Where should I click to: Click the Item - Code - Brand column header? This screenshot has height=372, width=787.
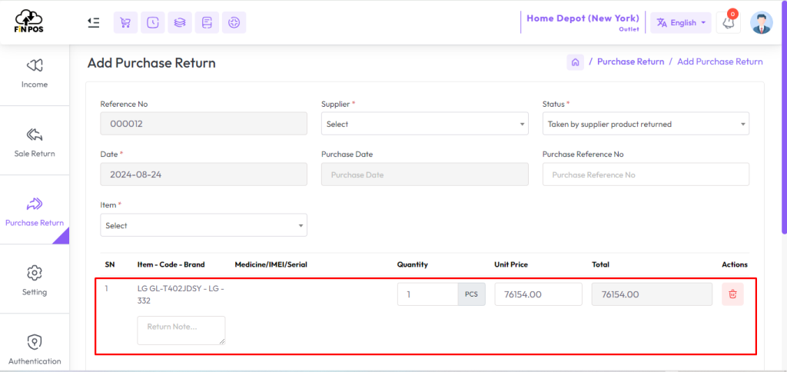click(x=171, y=264)
